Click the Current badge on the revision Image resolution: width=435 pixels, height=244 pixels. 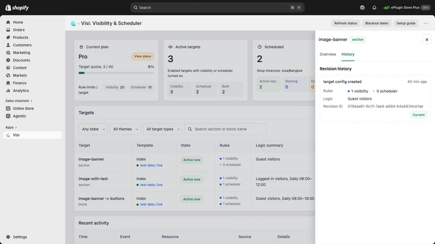(418, 115)
